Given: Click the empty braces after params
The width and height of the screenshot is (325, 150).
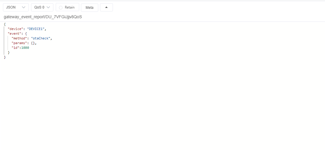Looking at the screenshot, I should point(33,43).
